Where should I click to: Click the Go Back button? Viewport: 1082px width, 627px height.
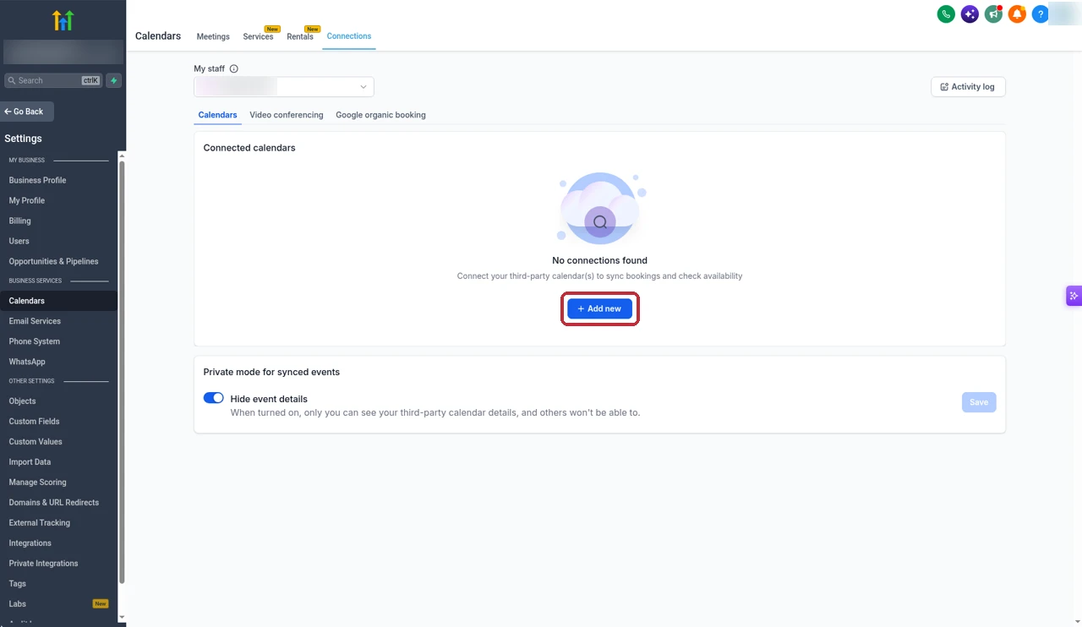[x=26, y=112]
